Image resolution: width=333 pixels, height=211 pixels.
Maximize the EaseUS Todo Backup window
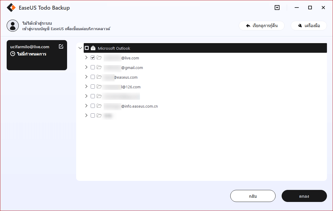coord(310,8)
